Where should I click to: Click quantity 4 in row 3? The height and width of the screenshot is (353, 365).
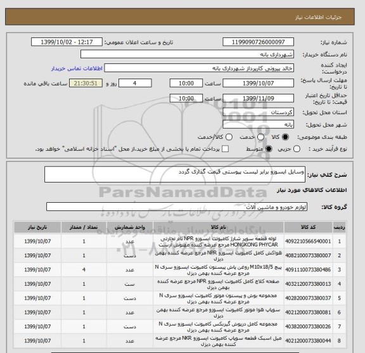click(x=84, y=269)
